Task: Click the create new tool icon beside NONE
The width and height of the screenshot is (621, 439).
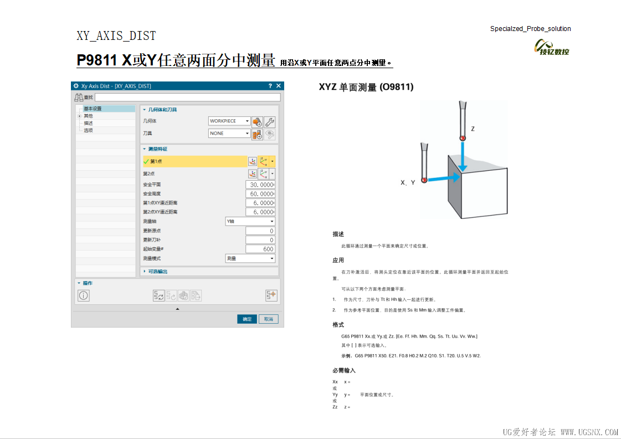Action: [x=257, y=134]
